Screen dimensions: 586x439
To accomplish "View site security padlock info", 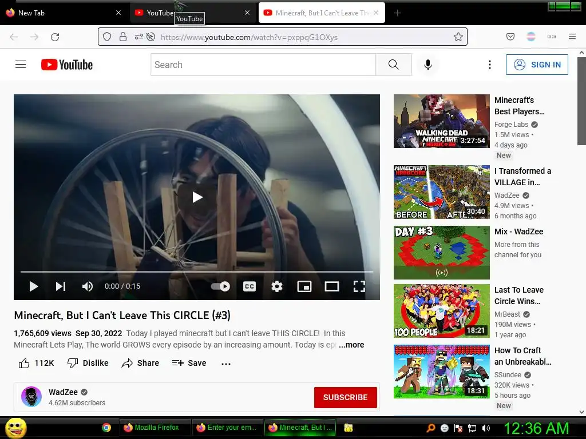I will (122, 37).
